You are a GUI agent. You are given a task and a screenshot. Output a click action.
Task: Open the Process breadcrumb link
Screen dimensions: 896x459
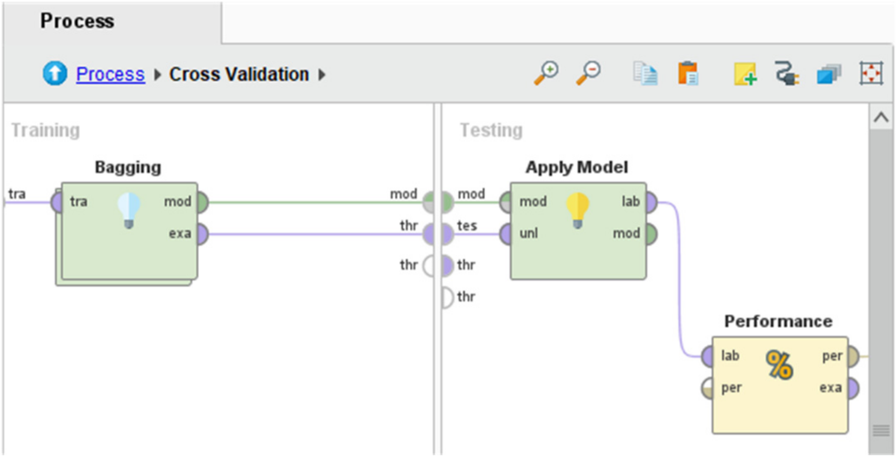tap(110, 74)
